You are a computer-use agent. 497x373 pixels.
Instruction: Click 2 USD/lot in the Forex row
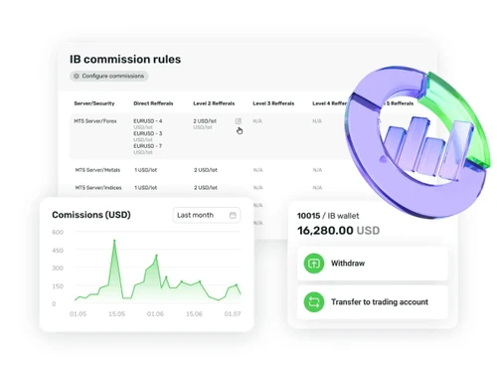click(x=205, y=121)
